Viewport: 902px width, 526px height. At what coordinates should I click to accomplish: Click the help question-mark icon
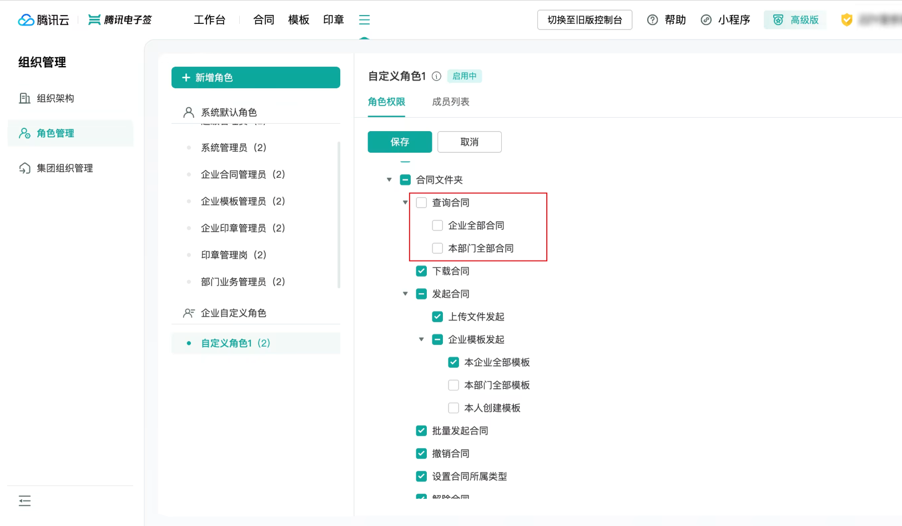pyautogui.click(x=653, y=20)
